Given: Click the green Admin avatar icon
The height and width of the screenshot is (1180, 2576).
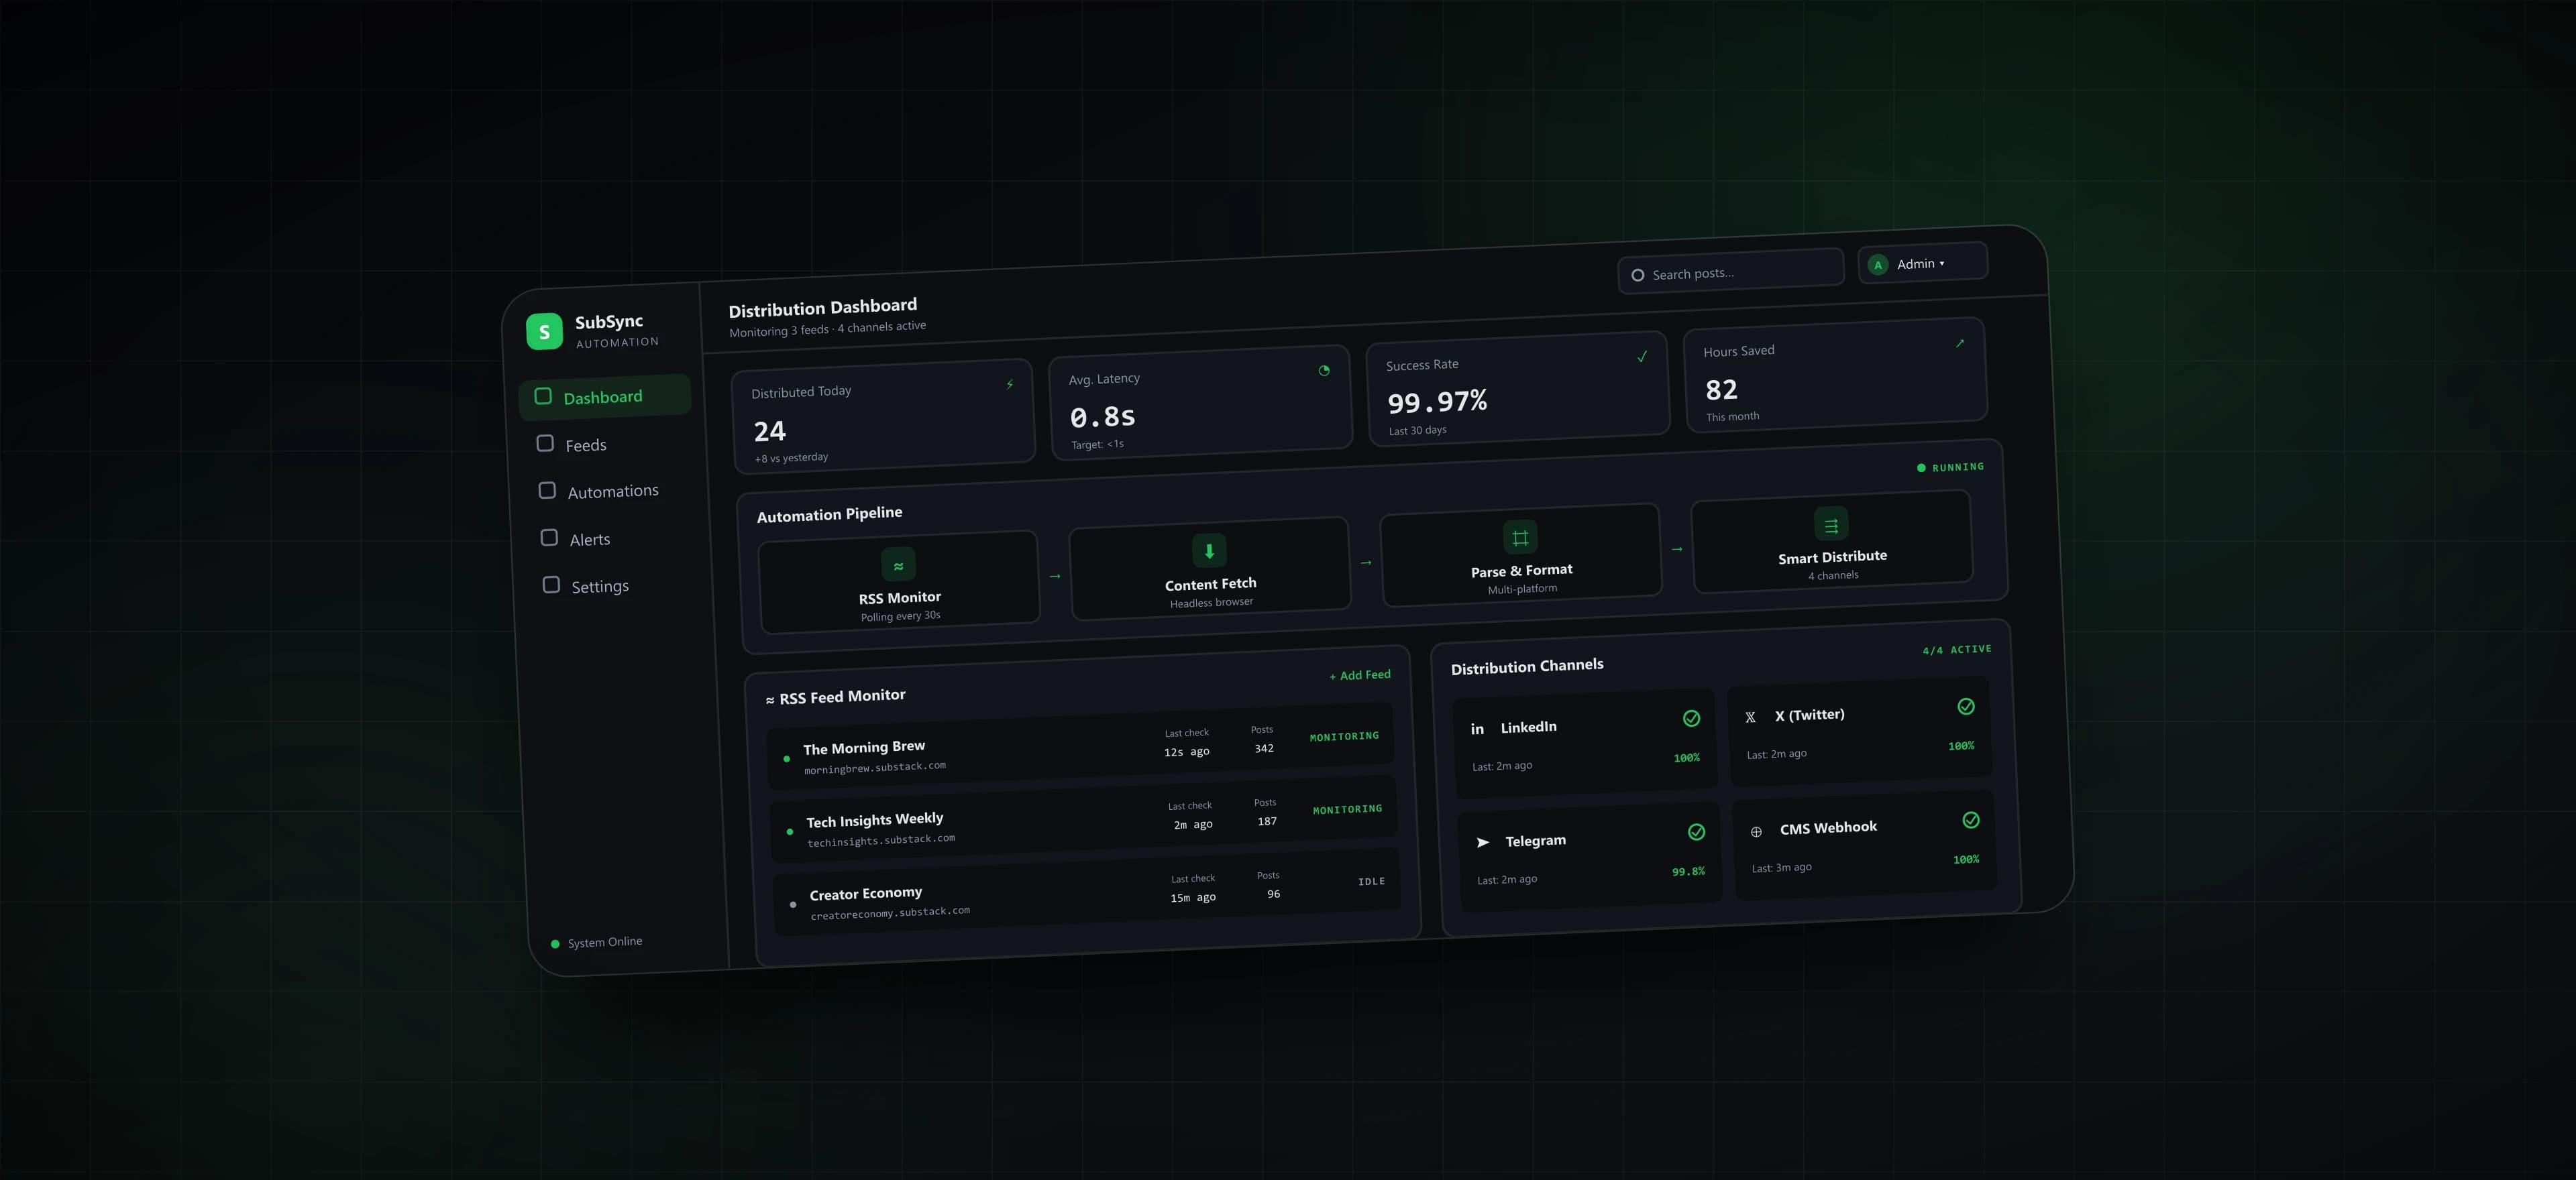Looking at the screenshot, I should (1878, 265).
